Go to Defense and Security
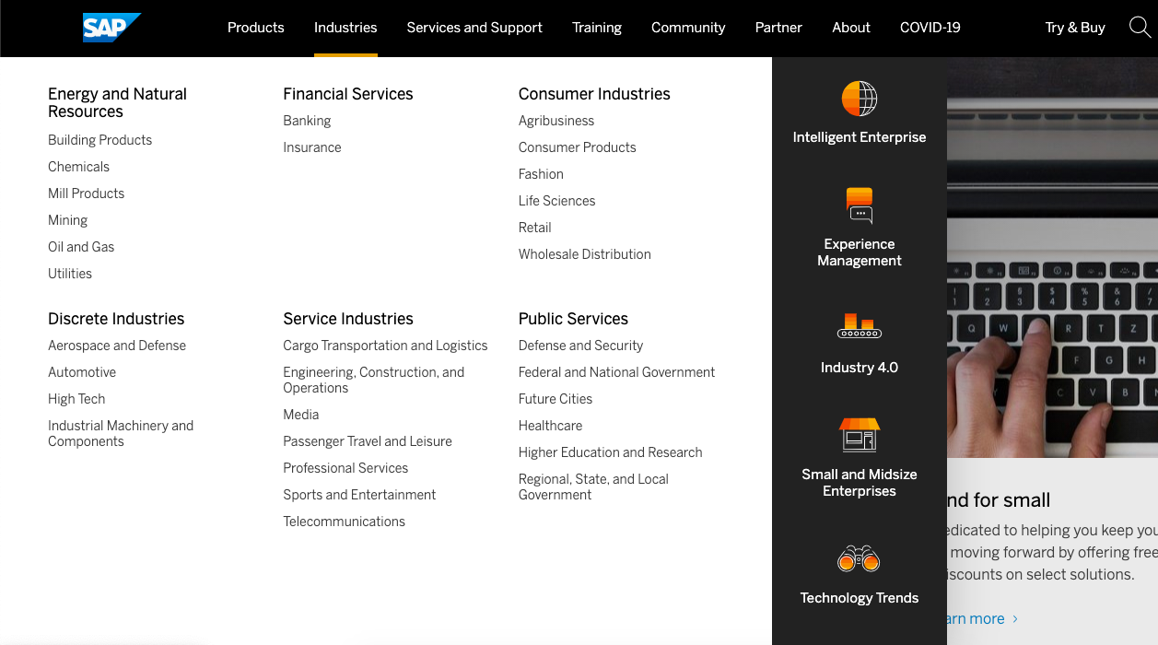The height and width of the screenshot is (645, 1158). pos(580,346)
